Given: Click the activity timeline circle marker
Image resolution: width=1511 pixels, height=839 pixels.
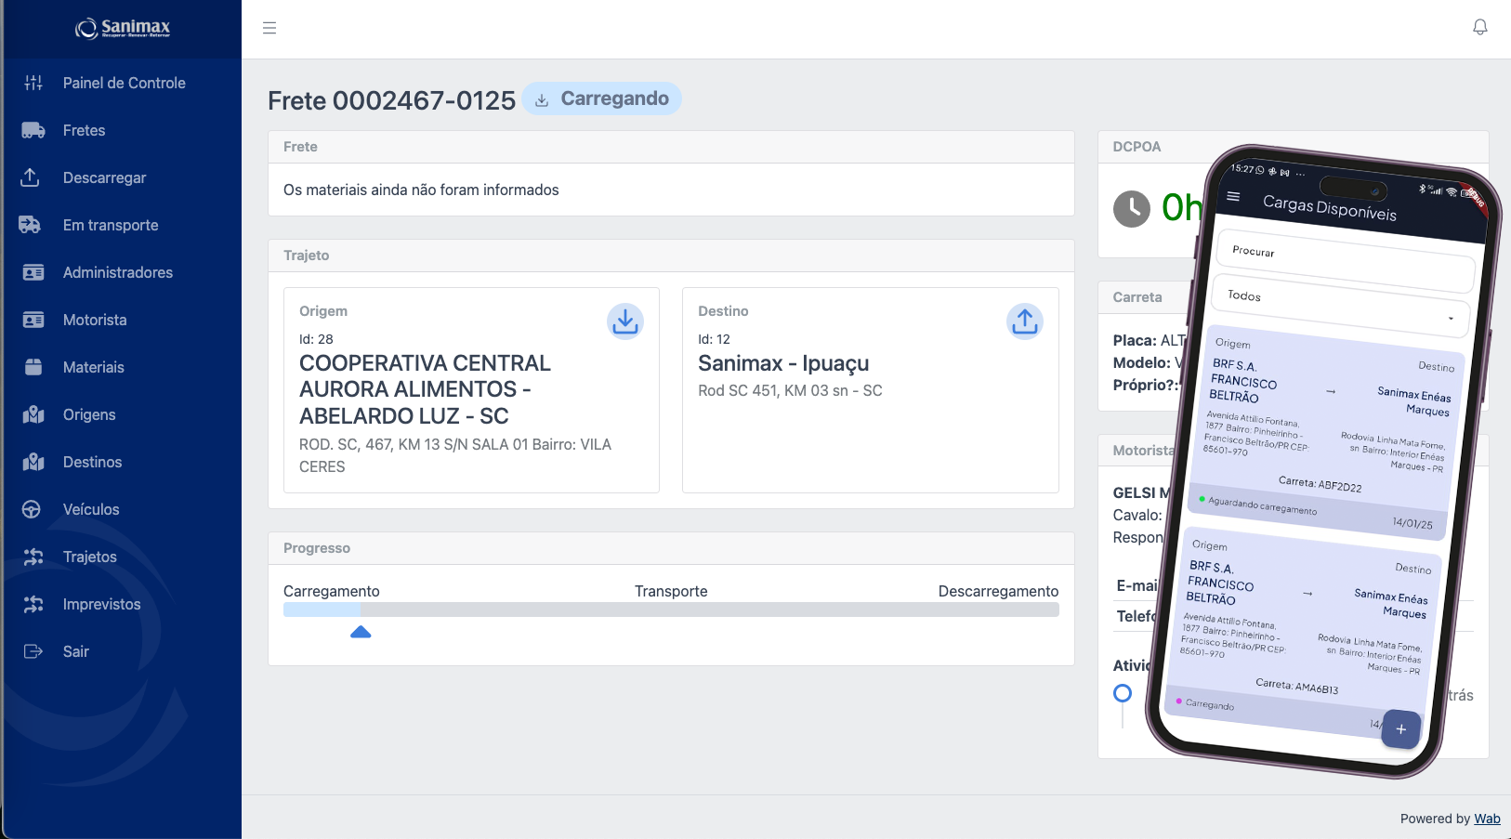Looking at the screenshot, I should (1123, 693).
